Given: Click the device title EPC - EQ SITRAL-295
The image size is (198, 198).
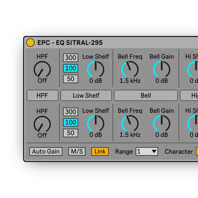Looking at the screenshot, I should 70,43.
